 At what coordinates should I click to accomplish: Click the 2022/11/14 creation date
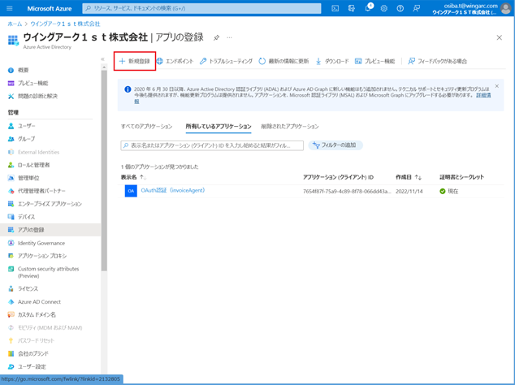[x=409, y=191]
